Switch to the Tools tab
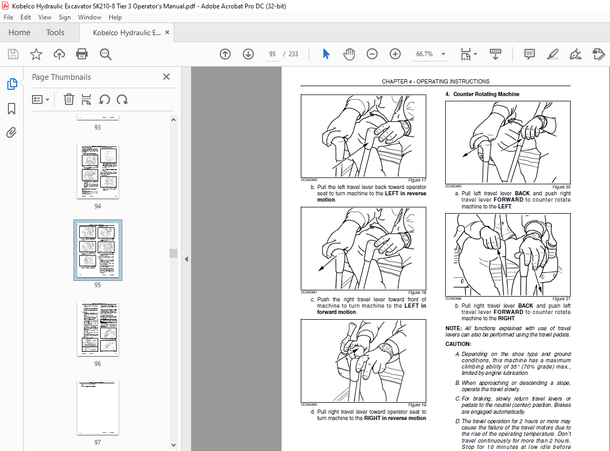 coord(55,33)
